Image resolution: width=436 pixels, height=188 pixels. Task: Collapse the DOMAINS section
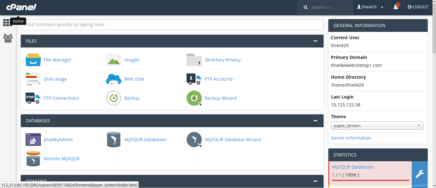point(316,181)
